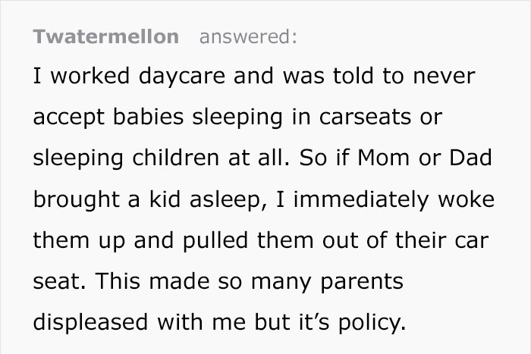Image resolution: width=531 pixels, height=354 pixels.
Task: Click the word 'asleep,' in the paragraph
Action: tap(228, 199)
